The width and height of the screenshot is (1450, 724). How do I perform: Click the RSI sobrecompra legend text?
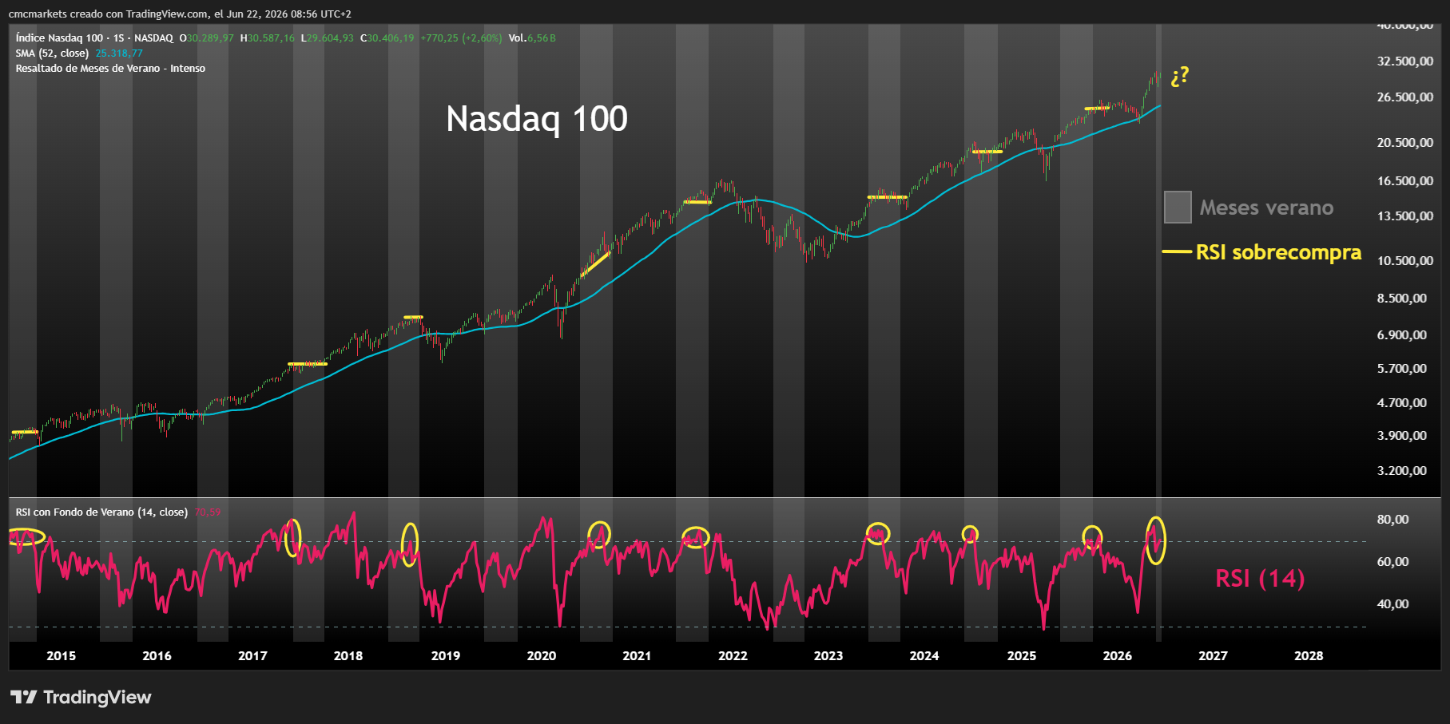pyautogui.click(x=1278, y=252)
